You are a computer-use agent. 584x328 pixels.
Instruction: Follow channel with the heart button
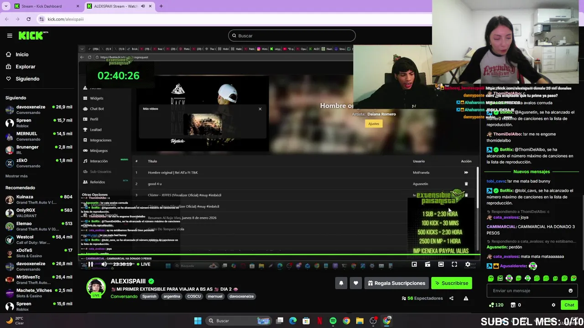click(356, 283)
